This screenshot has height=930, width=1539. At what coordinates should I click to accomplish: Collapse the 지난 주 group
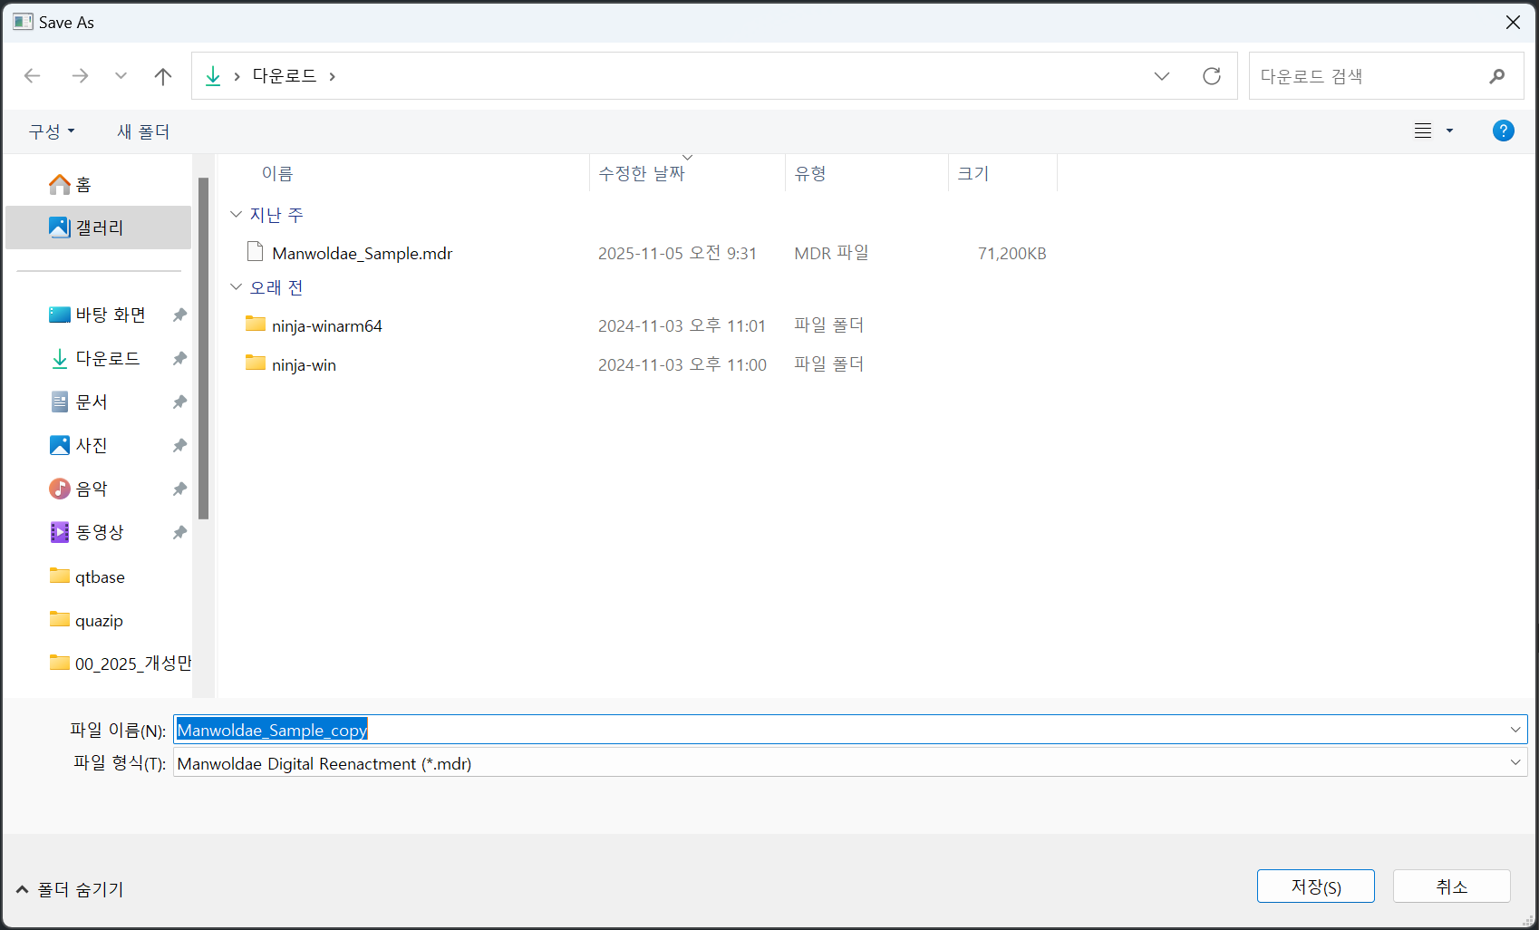pyautogui.click(x=237, y=215)
